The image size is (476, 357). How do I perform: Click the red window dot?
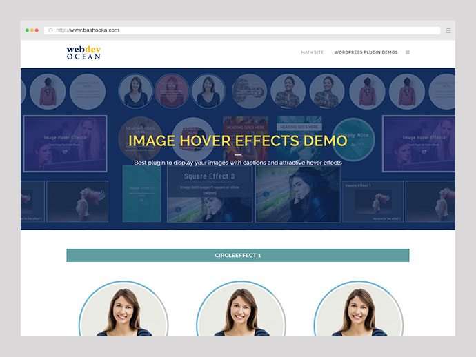pos(37,30)
